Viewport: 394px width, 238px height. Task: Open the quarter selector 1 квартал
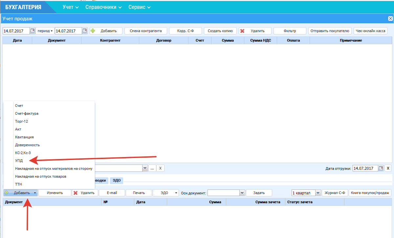[x=318, y=193]
